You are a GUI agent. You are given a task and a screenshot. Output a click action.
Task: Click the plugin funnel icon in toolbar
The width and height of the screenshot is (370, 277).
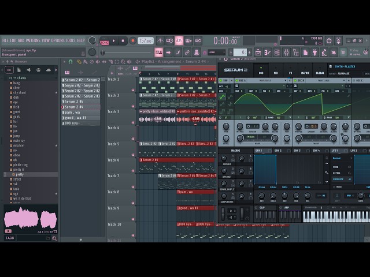click(x=314, y=53)
